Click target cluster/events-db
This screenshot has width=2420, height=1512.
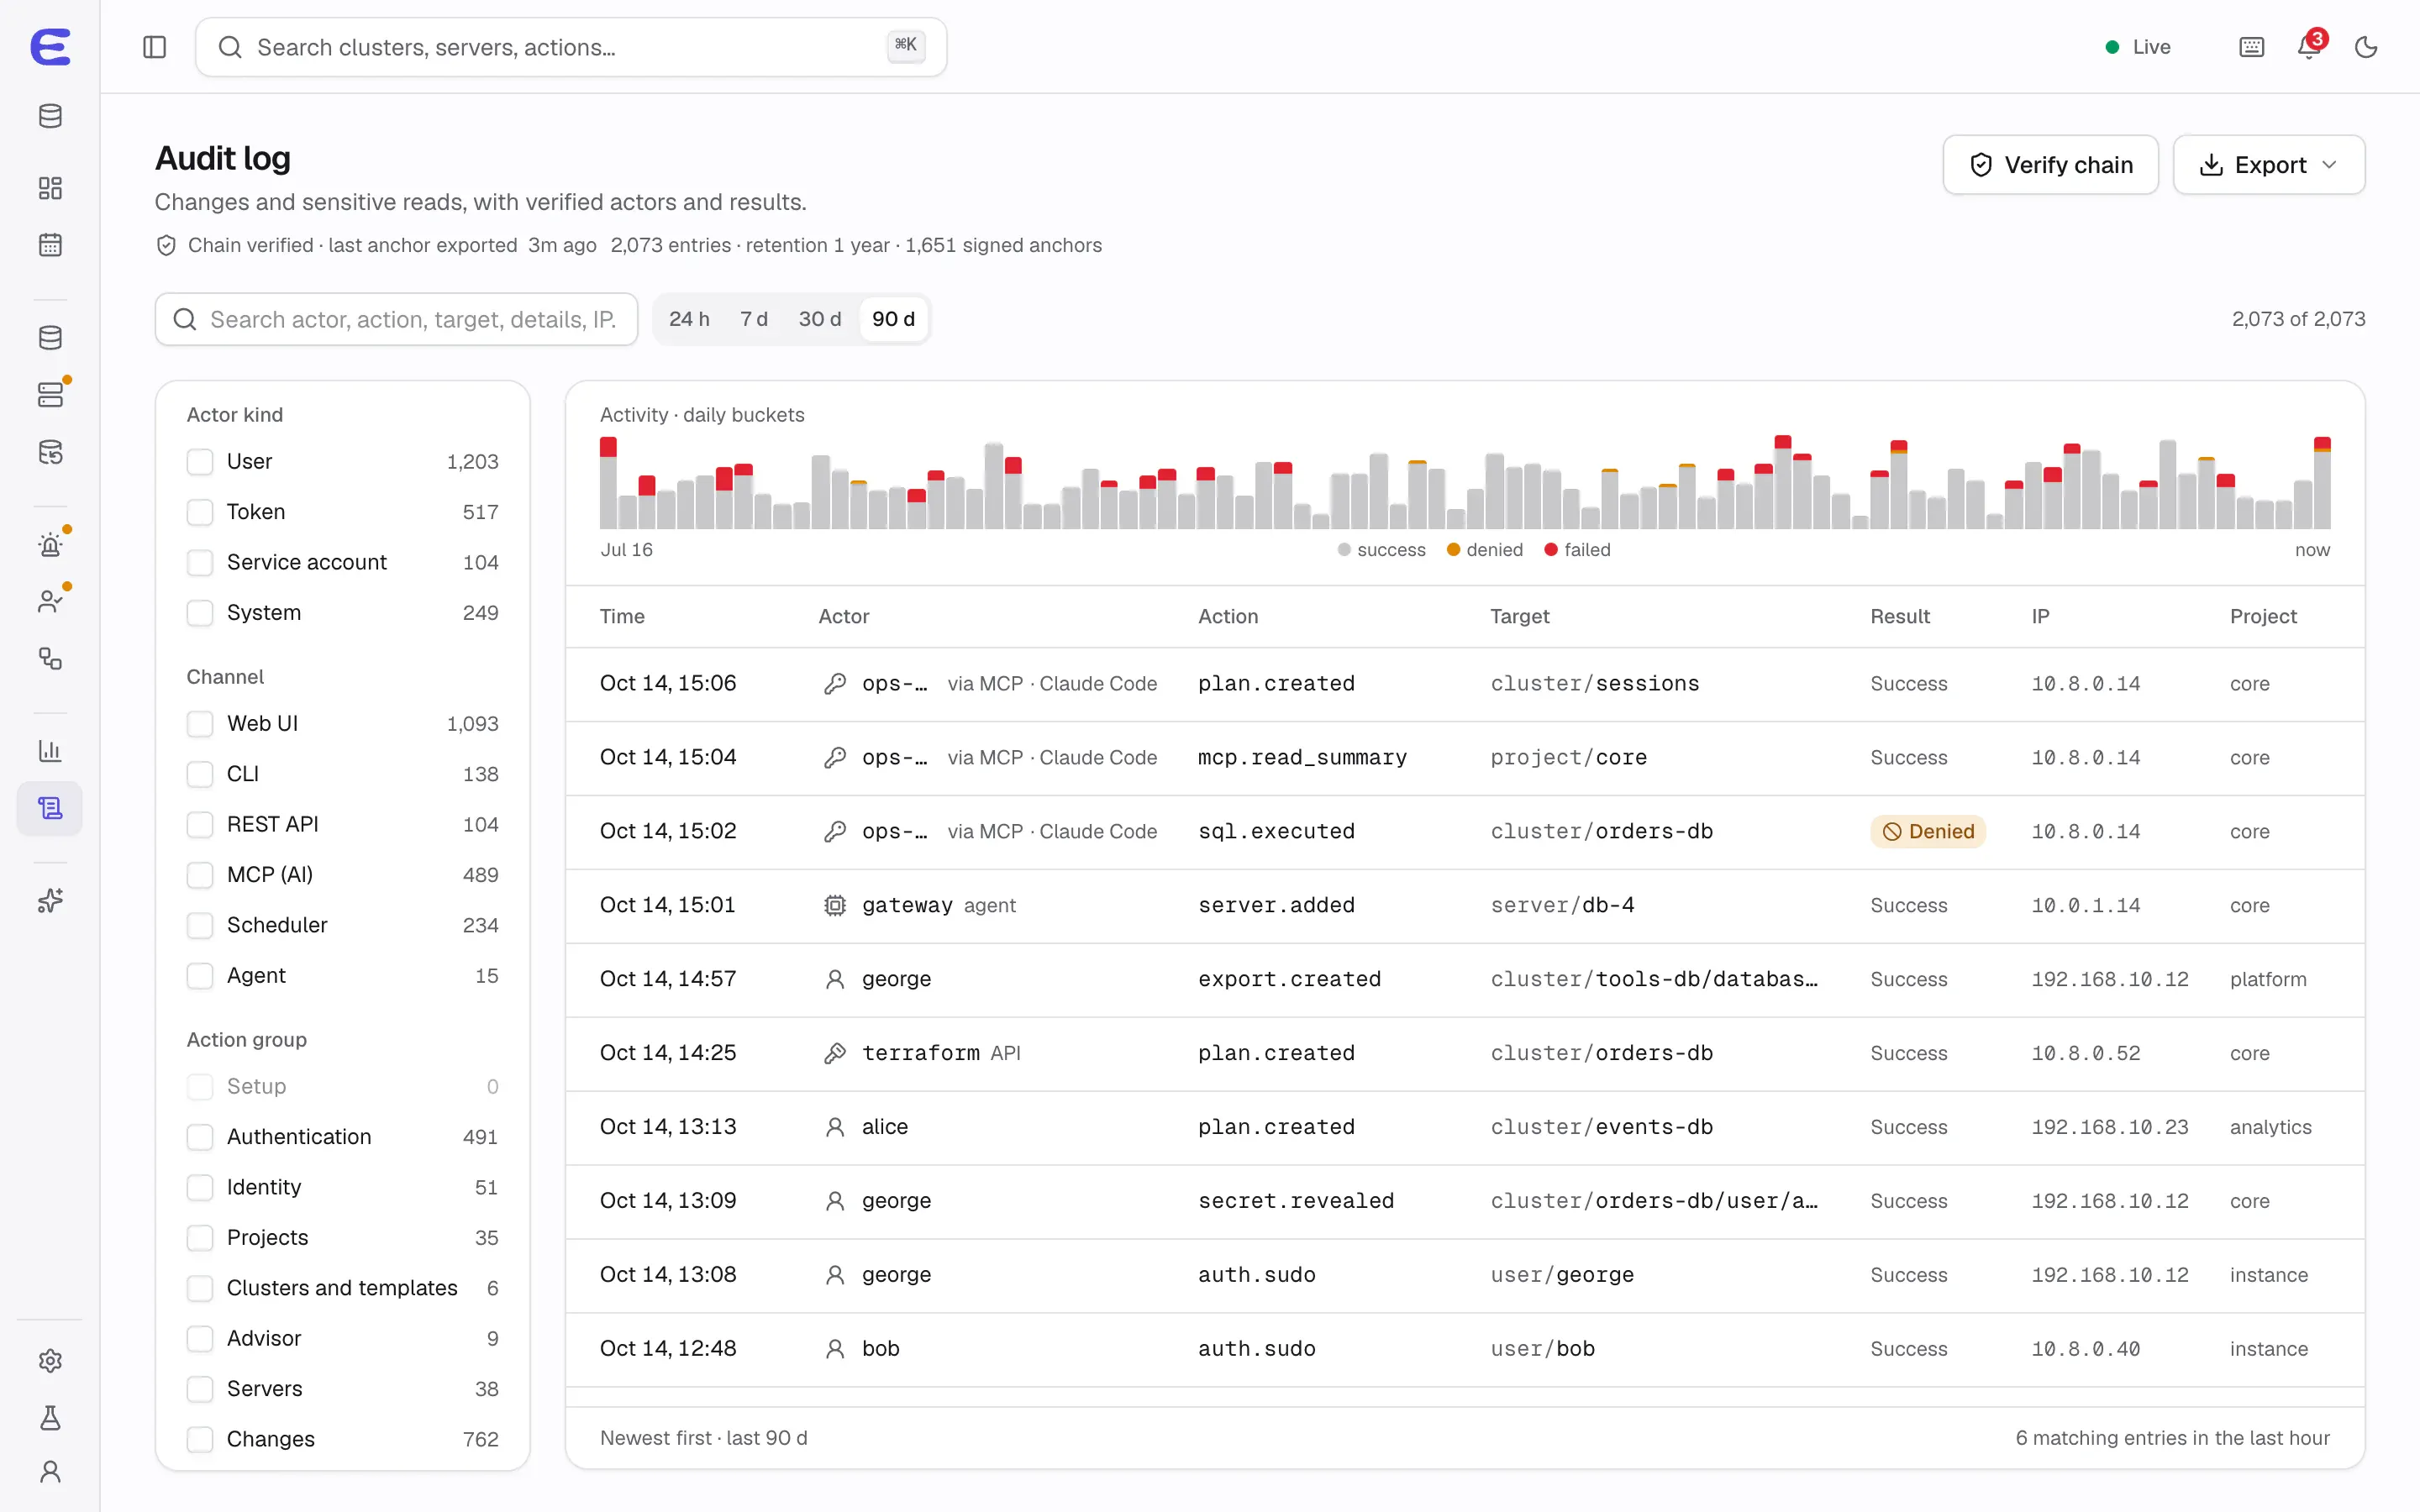[1601, 1127]
